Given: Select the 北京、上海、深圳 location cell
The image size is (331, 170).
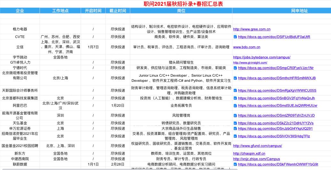Looking at the screenshot, I should 60,146.
